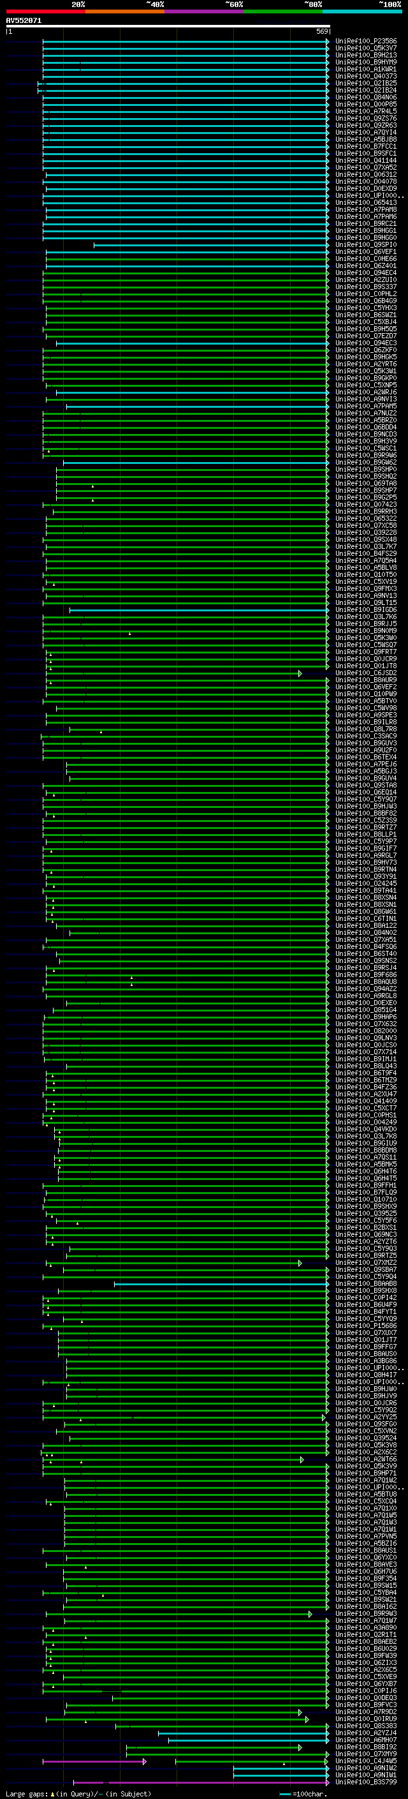408x1799 pixels.
Task: Select hit label UniRef100_B6ST40
Action: tap(365, 953)
